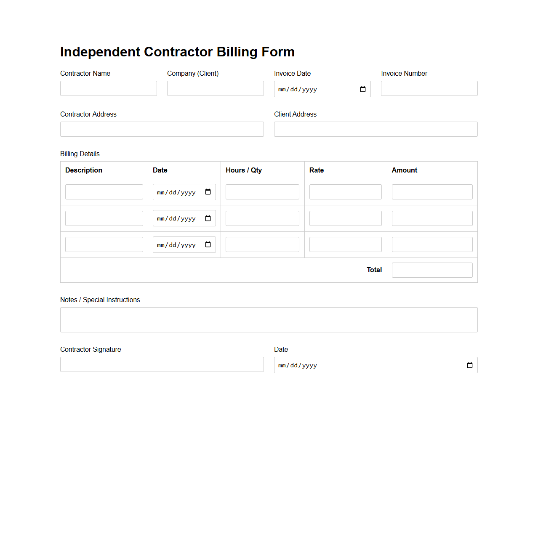Click the Contractor Signature field
Screen dimensions: 538x547
[162, 364]
